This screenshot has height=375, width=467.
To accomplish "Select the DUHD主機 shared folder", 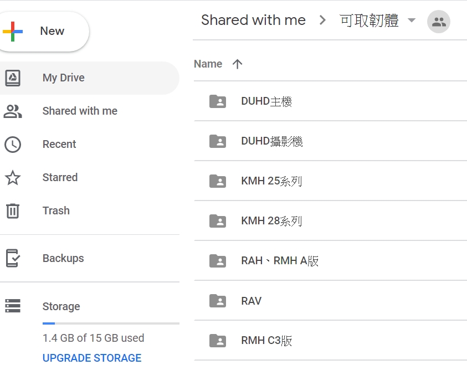I will pyautogui.click(x=330, y=101).
